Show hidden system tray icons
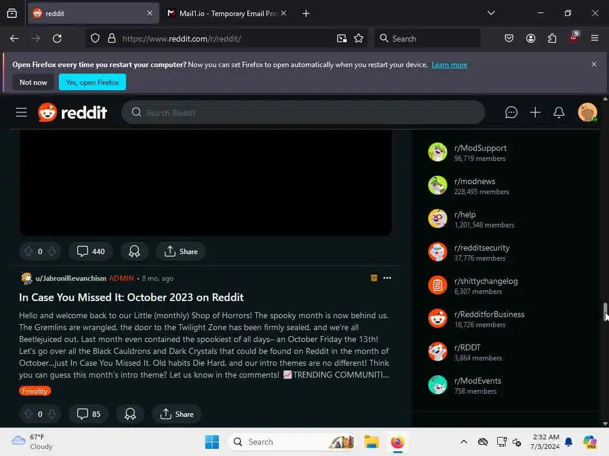 click(x=463, y=442)
